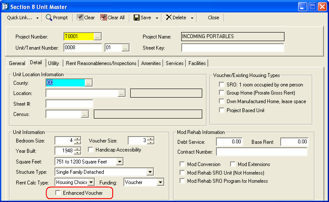329x202 pixels.
Task: Click the Debt Service amount field
Action: coord(229,142)
